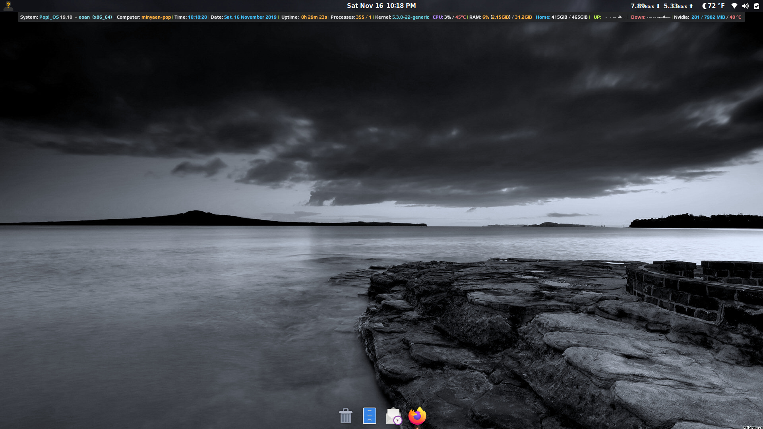Click the Time: 10:18:20 entry

point(191,17)
